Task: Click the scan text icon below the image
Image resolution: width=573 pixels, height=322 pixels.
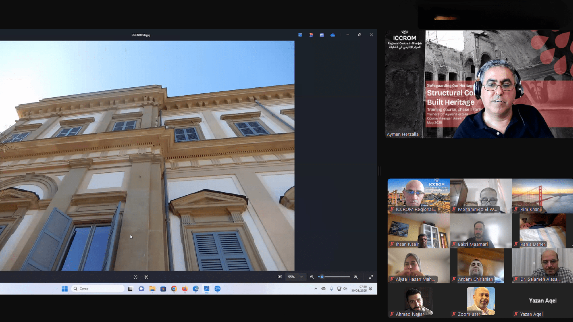Action: tap(146, 277)
